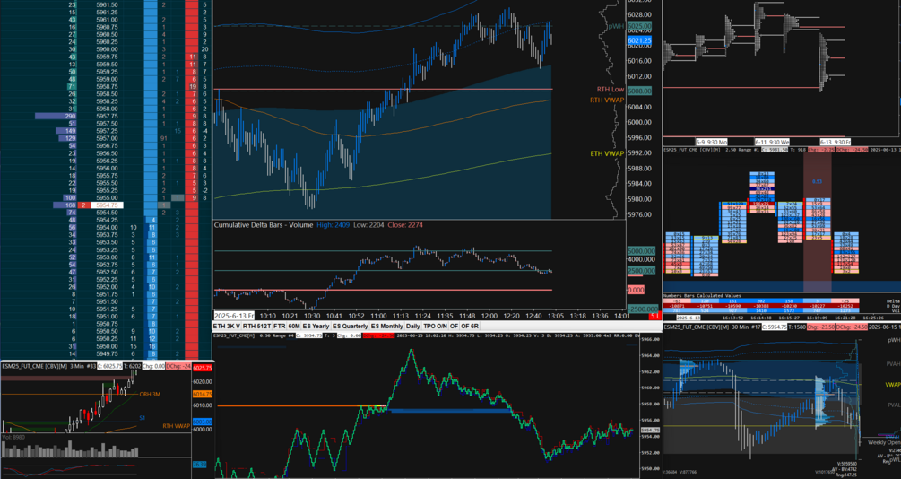Click T: 6202 in the 3 Min header

click(x=132, y=366)
